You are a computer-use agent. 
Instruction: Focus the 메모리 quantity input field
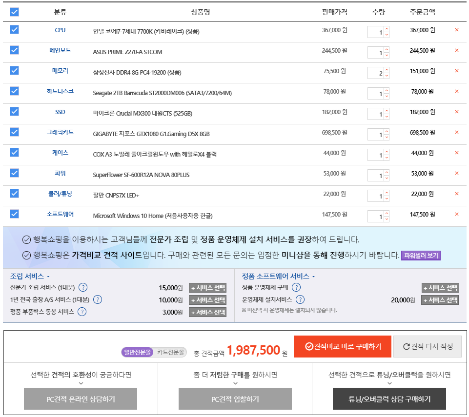pos(376,73)
